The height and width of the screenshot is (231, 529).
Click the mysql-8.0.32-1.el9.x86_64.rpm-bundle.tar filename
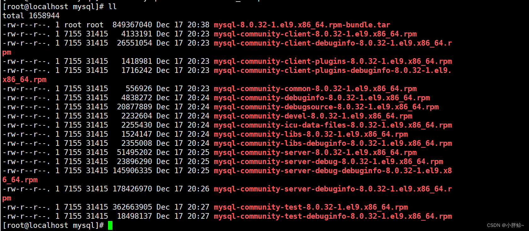[x=302, y=25]
